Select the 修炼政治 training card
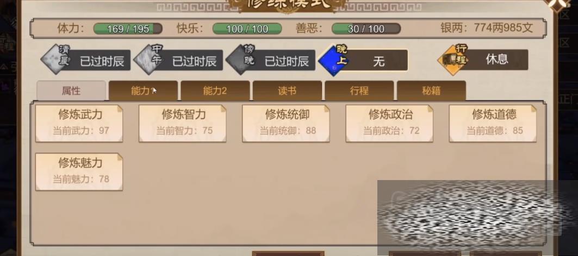Viewport: 578px width, 256px height. (x=389, y=123)
